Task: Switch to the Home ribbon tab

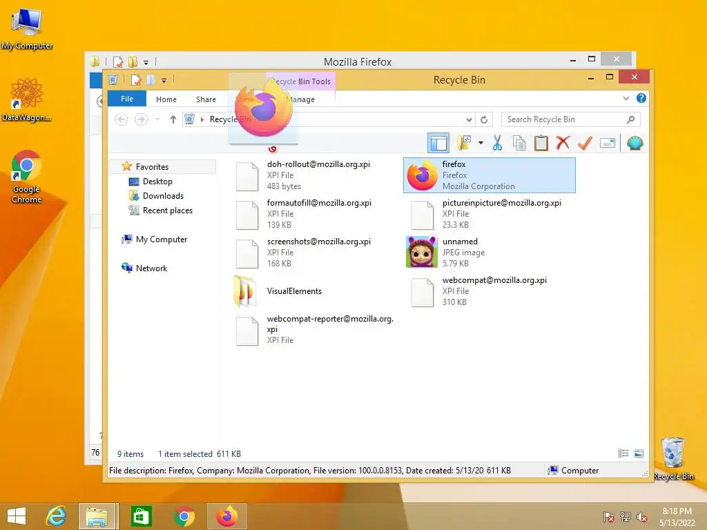Action: (x=166, y=99)
